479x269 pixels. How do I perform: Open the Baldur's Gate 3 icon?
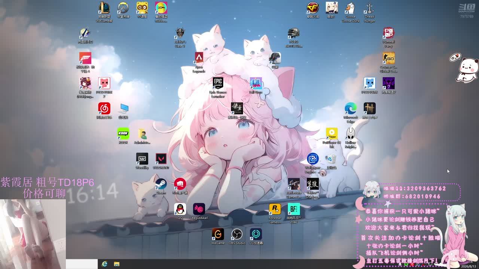[x=180, y=33]
